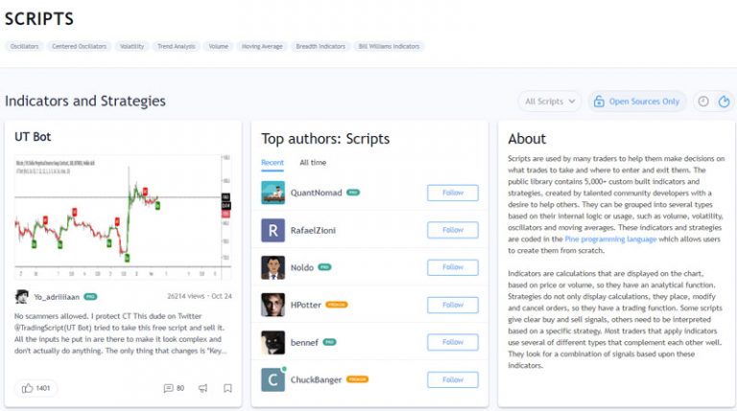Screen dimensions: 737x411
Task: Open bennef's avatar picture
Action: (x=273, y=343)
